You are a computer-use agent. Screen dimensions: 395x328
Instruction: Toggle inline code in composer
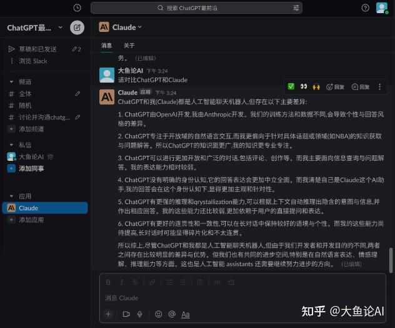coord(217,282)
